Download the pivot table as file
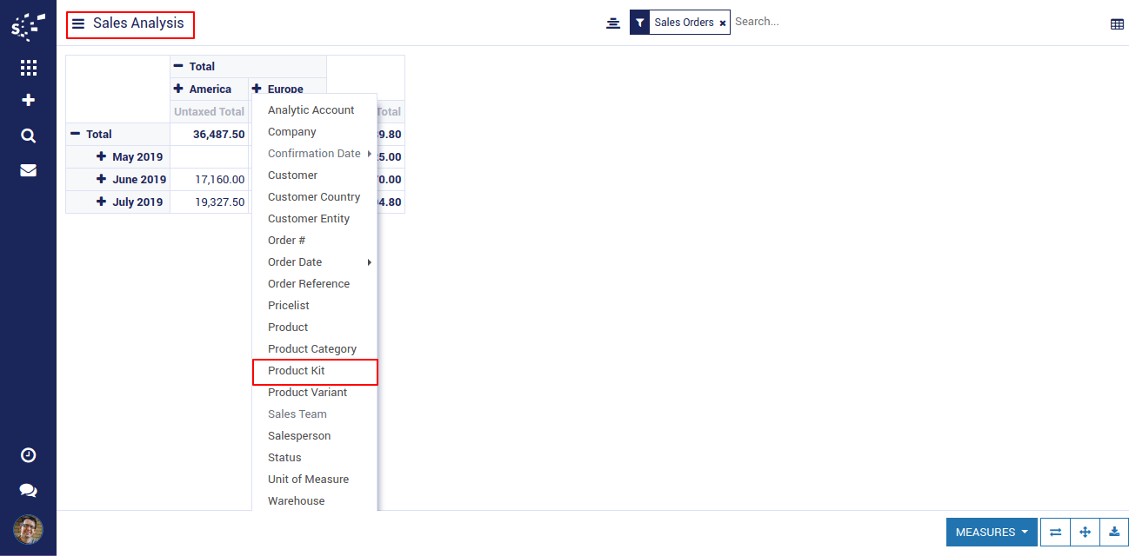Viewport: 1129px width, 556px height. [x=1114, y=533]
